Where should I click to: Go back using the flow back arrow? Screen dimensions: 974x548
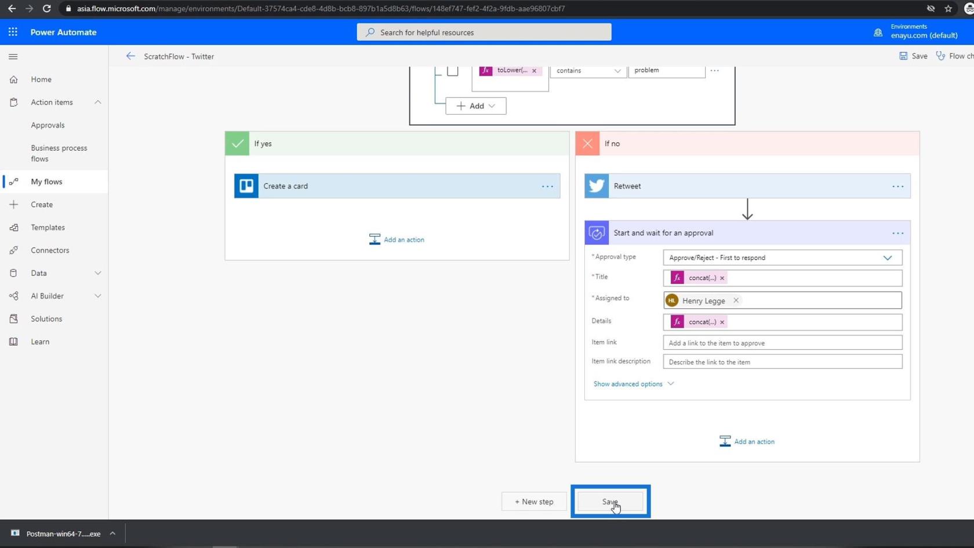(130, 56)
